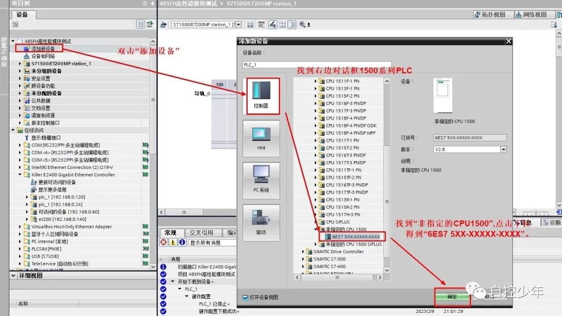
Task: Select CPU 1518F-4 PN/DP ODK entry
Action: 351,126
